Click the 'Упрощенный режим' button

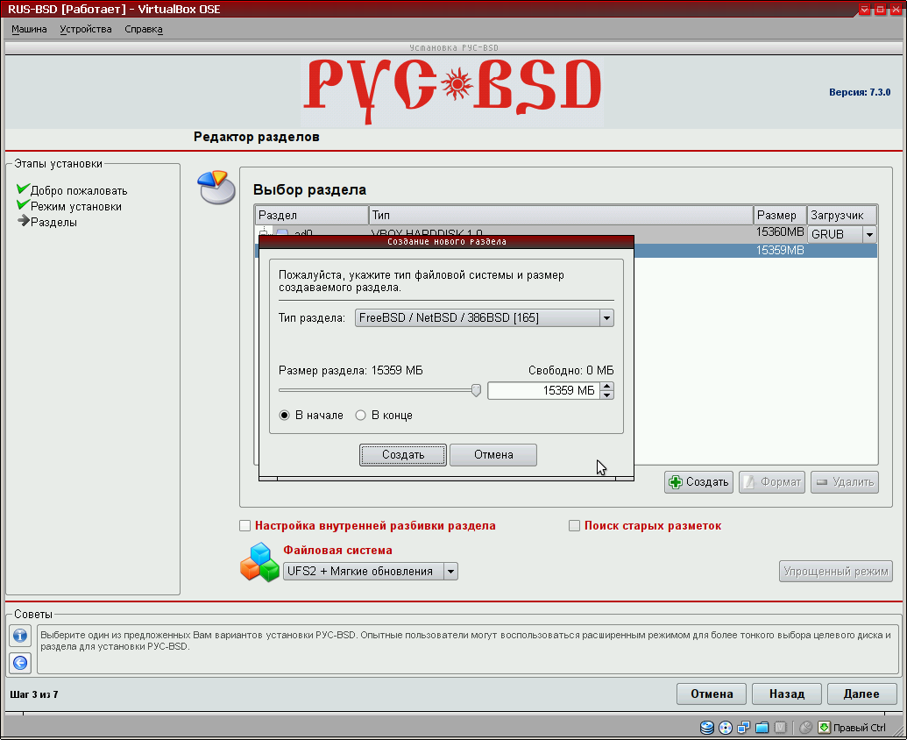click(x=836, y=572)
